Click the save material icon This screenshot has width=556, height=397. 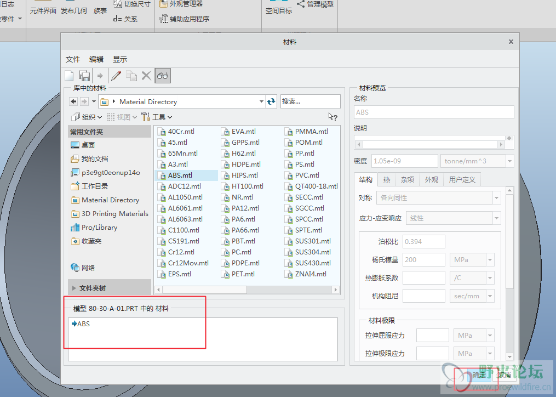[x=84, y=76]
